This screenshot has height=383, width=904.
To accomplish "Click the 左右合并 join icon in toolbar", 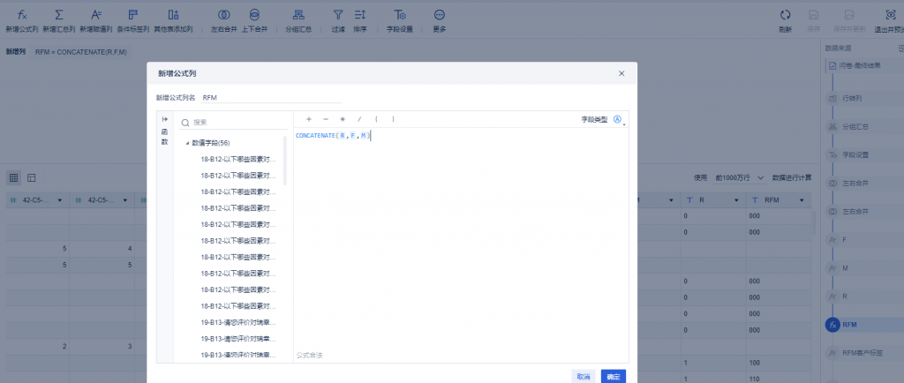I will point(223,15).
